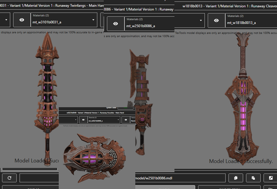This screenshot has height=189, width=277.
Task: Toggle eye icon in Runaway Cleaver window
Action: 216,20
